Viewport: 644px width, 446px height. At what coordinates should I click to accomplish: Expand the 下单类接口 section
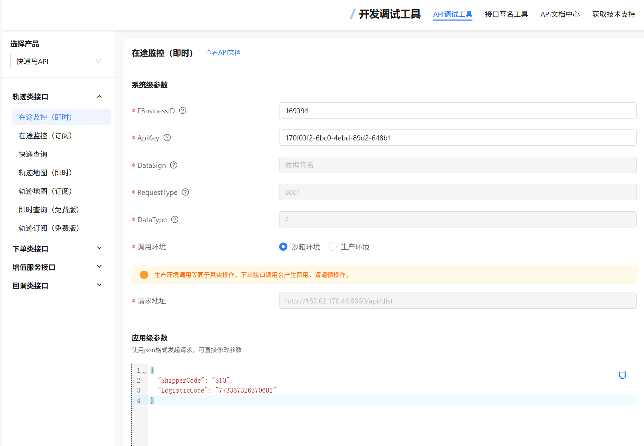click(99, 248)
